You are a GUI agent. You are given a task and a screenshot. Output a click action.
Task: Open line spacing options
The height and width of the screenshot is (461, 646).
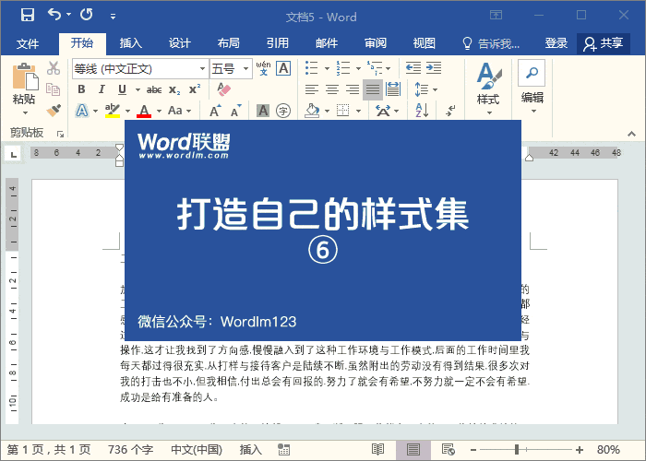tap(425, 89)
